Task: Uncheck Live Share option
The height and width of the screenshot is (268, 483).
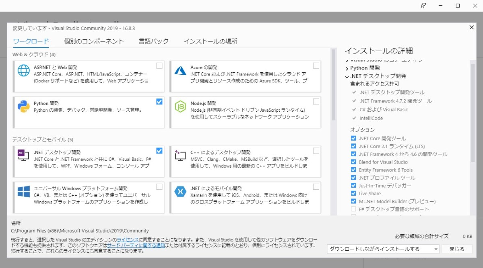Action: coord(353,193)
